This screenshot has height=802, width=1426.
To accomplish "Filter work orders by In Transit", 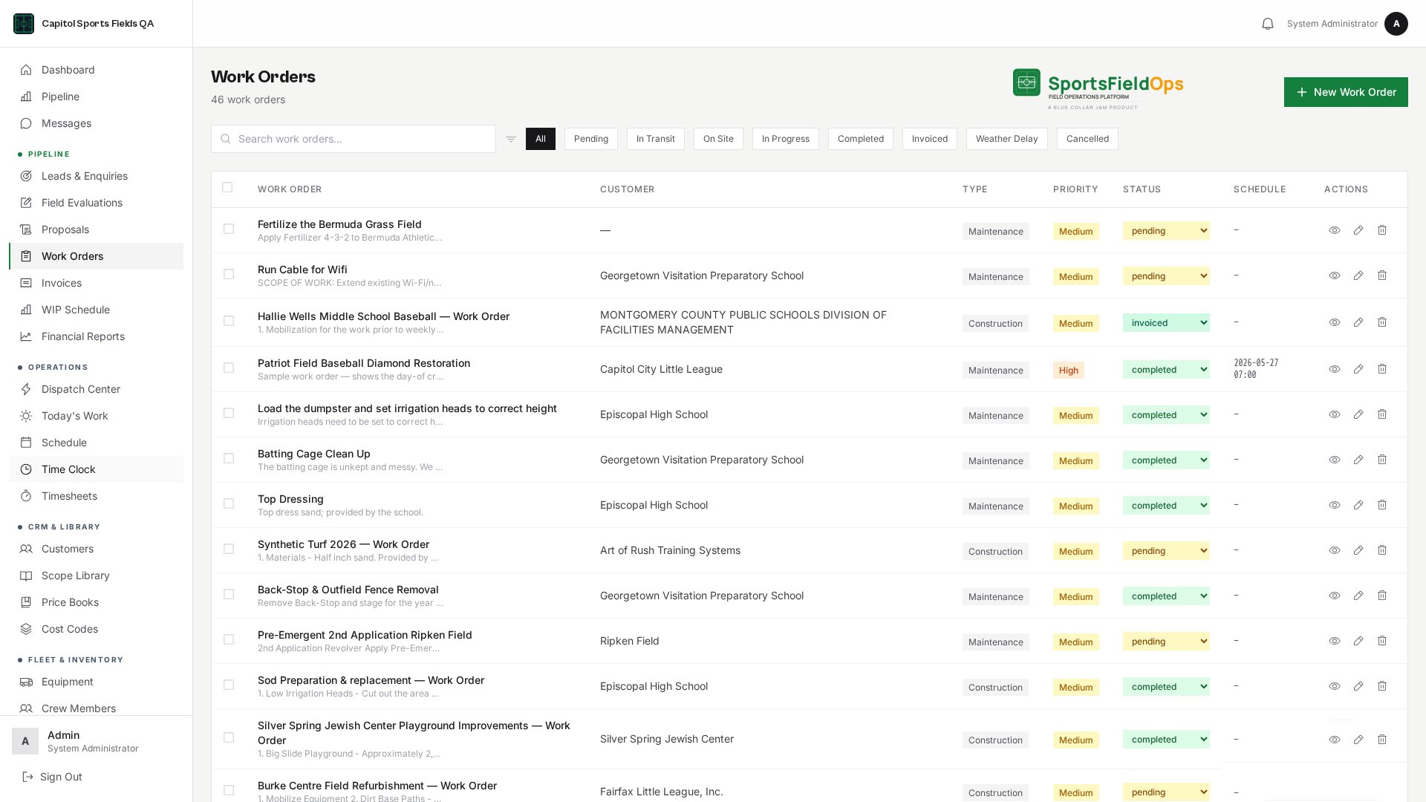I will point(656,139).
